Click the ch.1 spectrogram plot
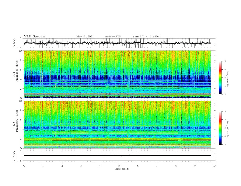241x186 pixels. 117,74
